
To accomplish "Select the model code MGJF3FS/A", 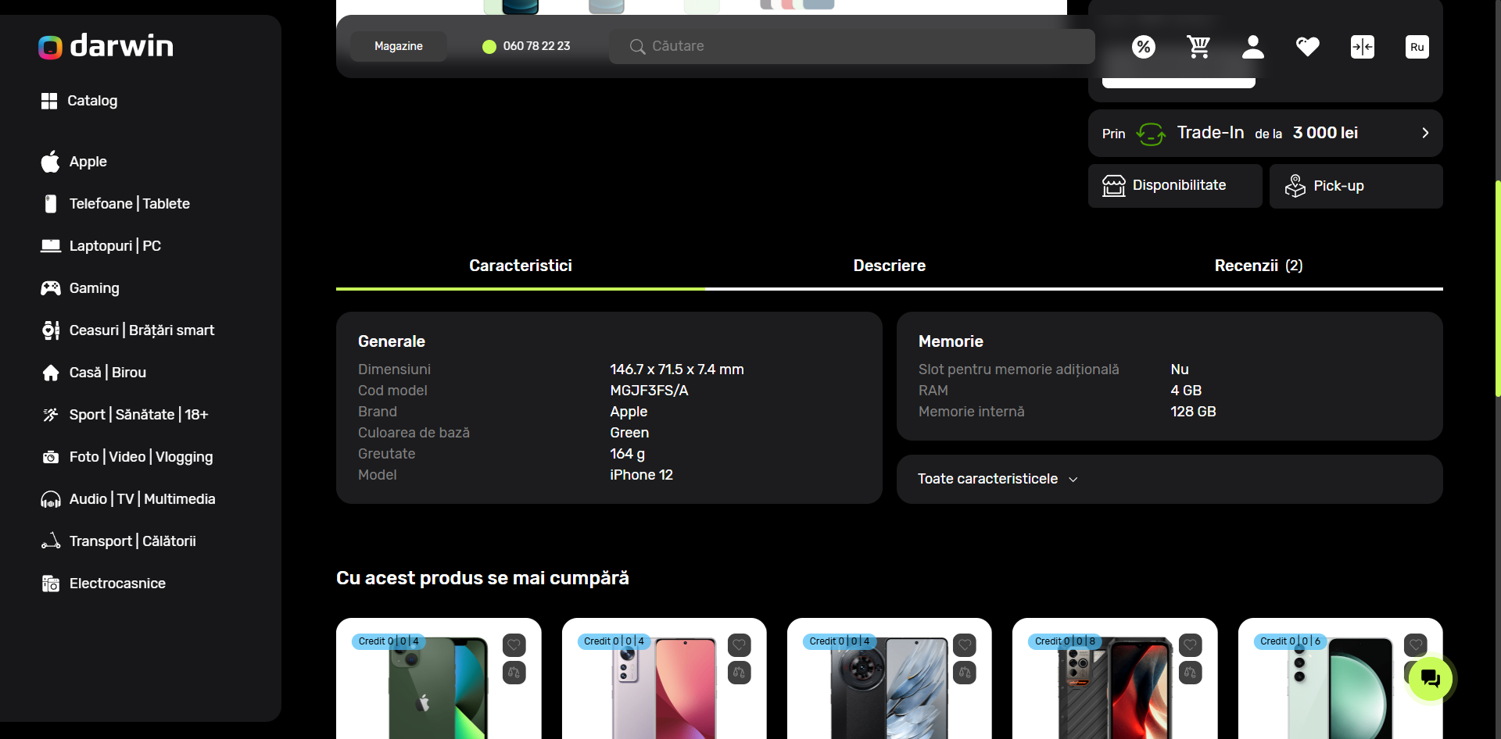I will pos(649,391).
